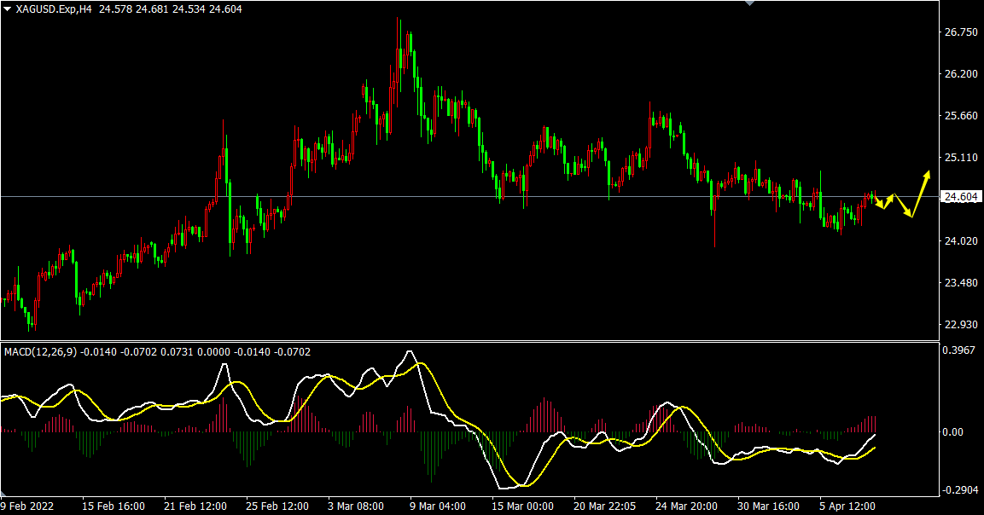Click the 24 Mar 20:00 time label
The image size is (984, 515).
tap(685, 506)
